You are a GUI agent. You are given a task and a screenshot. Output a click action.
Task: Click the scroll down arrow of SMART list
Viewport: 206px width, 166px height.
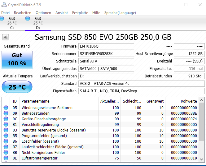201,159
